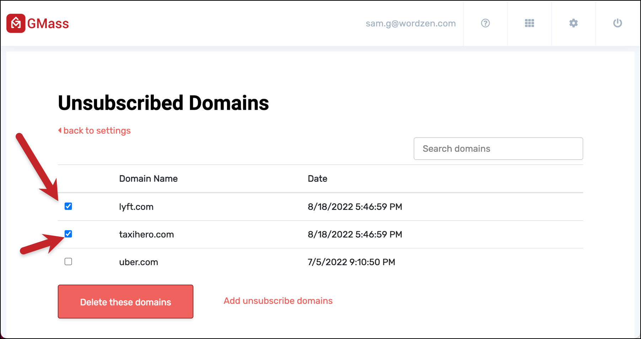Click the Delete these domains button
The width and height of the screenshot is (641, 339).
tap(125, 302)
